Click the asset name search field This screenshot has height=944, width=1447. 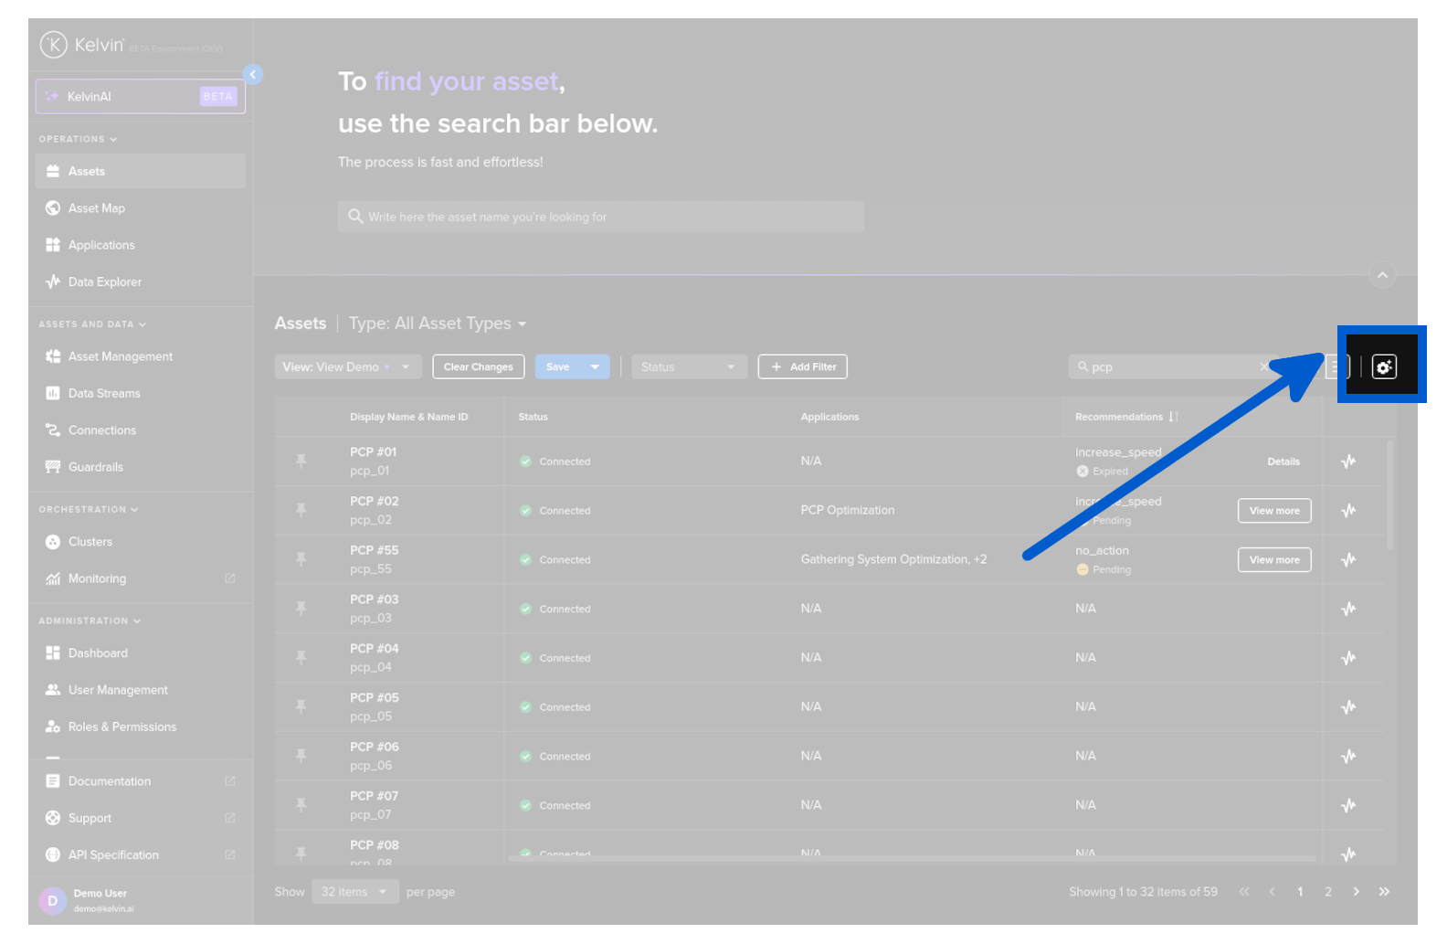tap(600, 217)
